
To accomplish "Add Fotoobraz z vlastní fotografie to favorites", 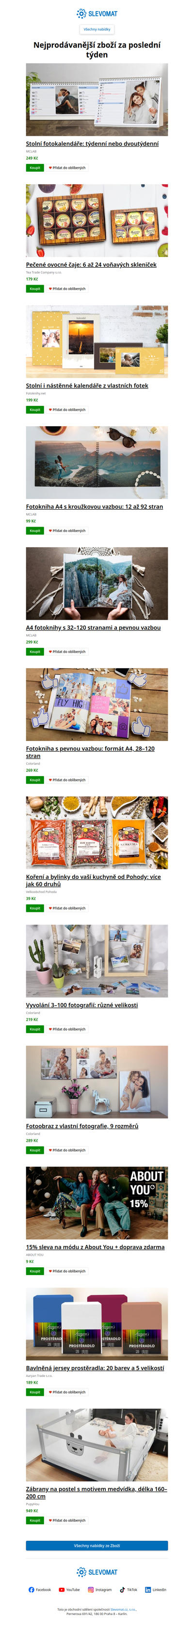I will coord(67,1150).
